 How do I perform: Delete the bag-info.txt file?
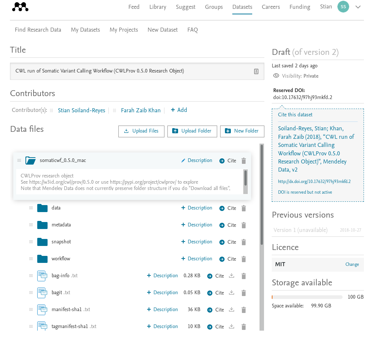pyautogui.click(x=244, y=276)
